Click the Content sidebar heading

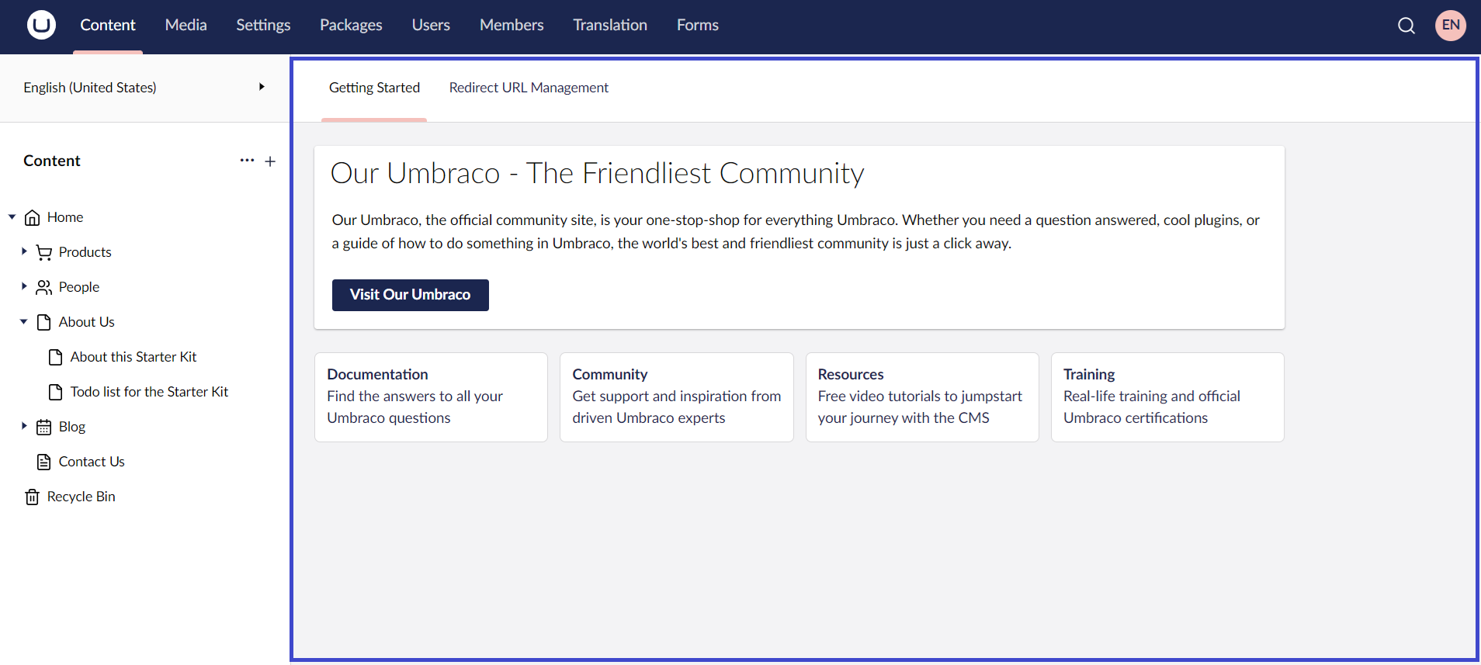point(52,161)
